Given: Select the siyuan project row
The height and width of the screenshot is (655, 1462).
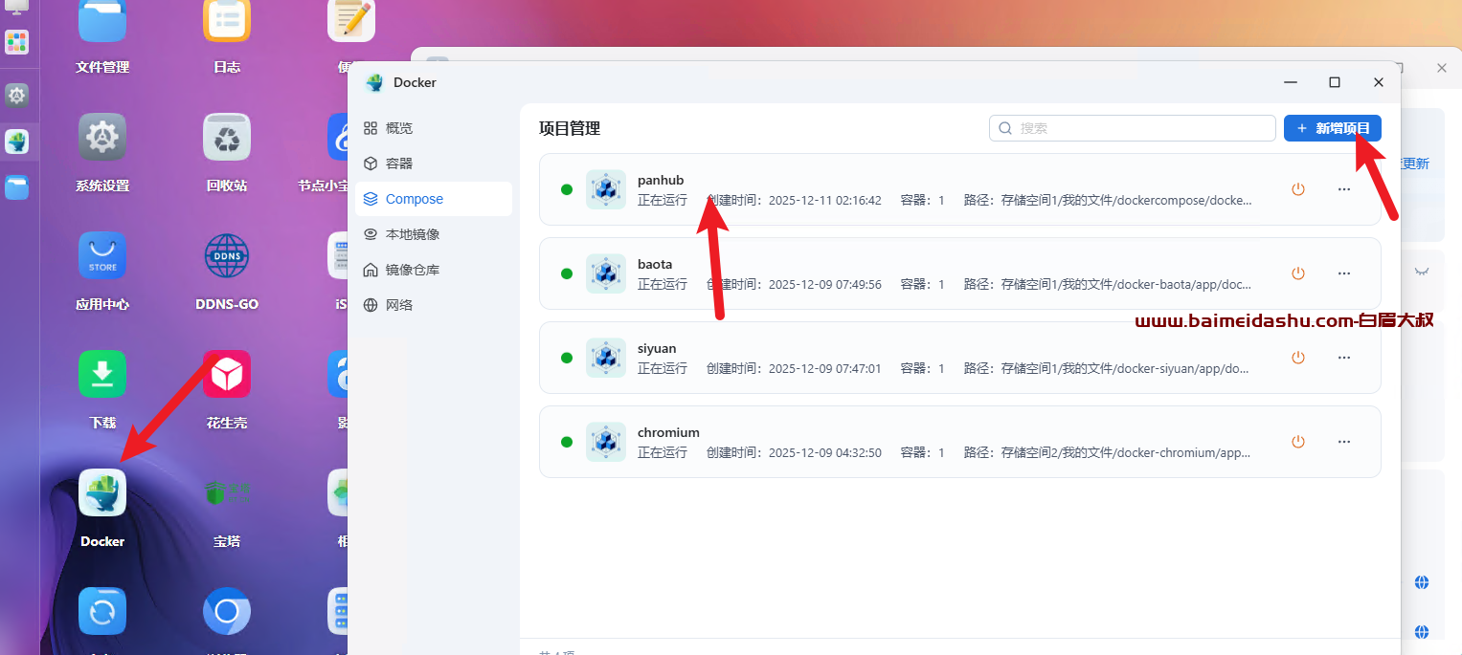Looking at the screenshot, I should point(910,358).
